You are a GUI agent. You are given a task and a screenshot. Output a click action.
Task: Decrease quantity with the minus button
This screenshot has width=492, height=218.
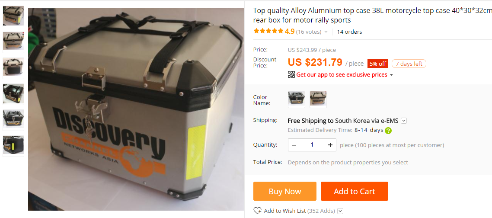tap(294, 145)
